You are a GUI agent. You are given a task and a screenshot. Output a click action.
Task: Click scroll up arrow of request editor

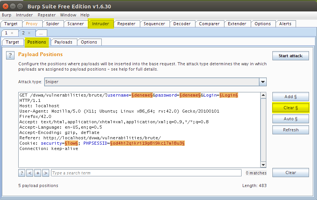[x=263, y=95]
